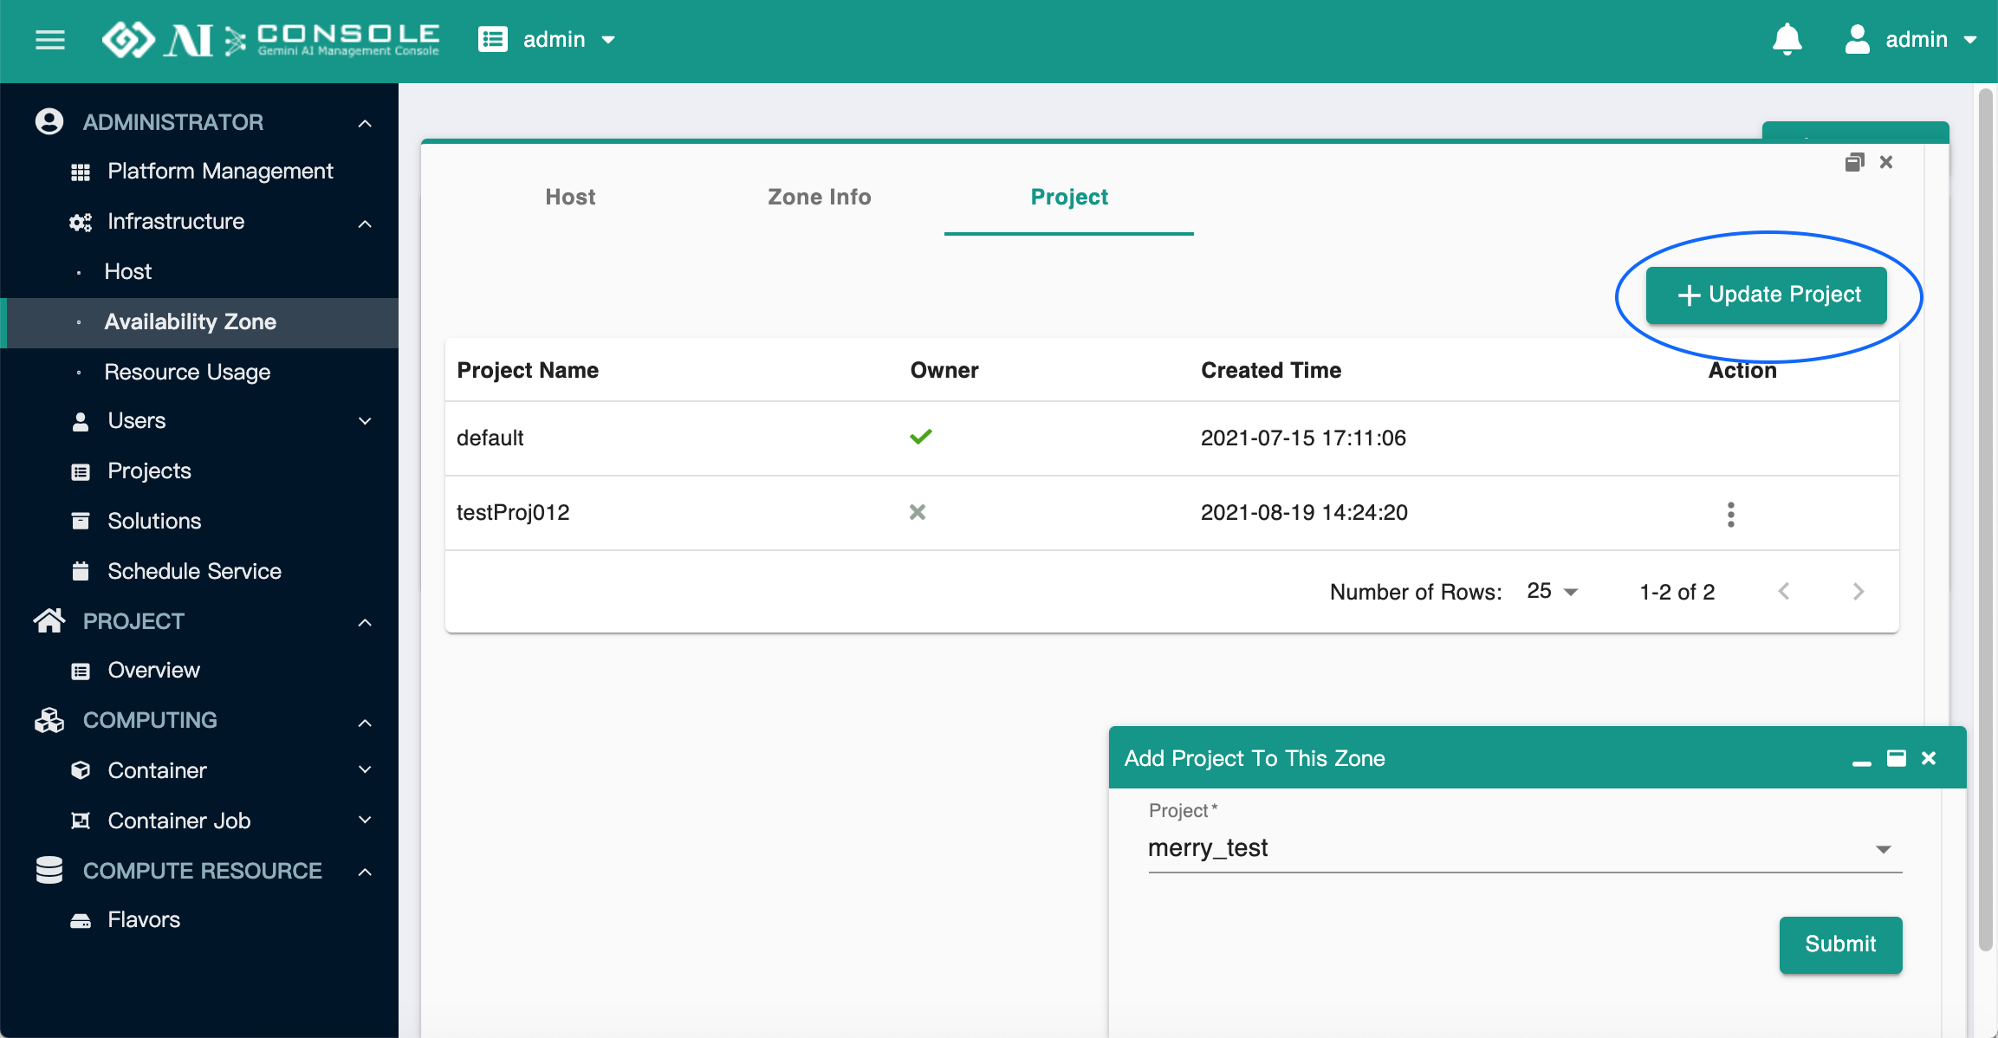Switch to the Zone Info tab
This screenshot has height=1038, width=1998.
tap(820, 198)
